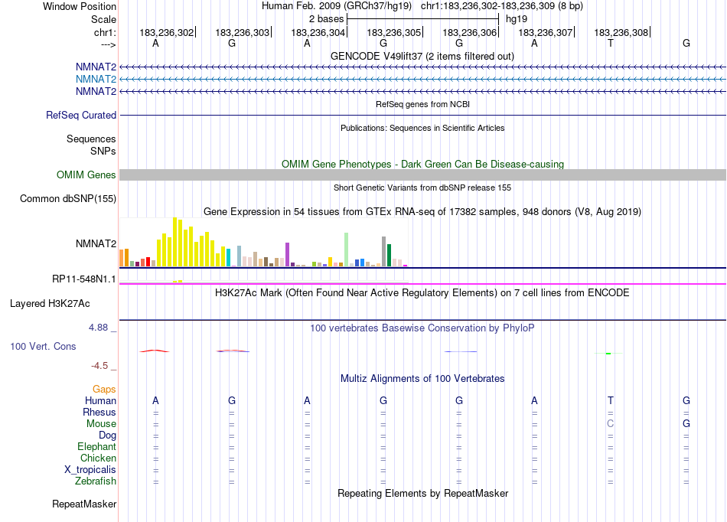727x522 pixels.
Task: Select the light blue NMNAT2 transcript label
Action: (x=96, y=80)
